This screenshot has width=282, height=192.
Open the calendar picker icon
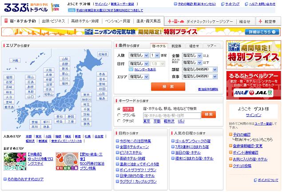point(131,70)
